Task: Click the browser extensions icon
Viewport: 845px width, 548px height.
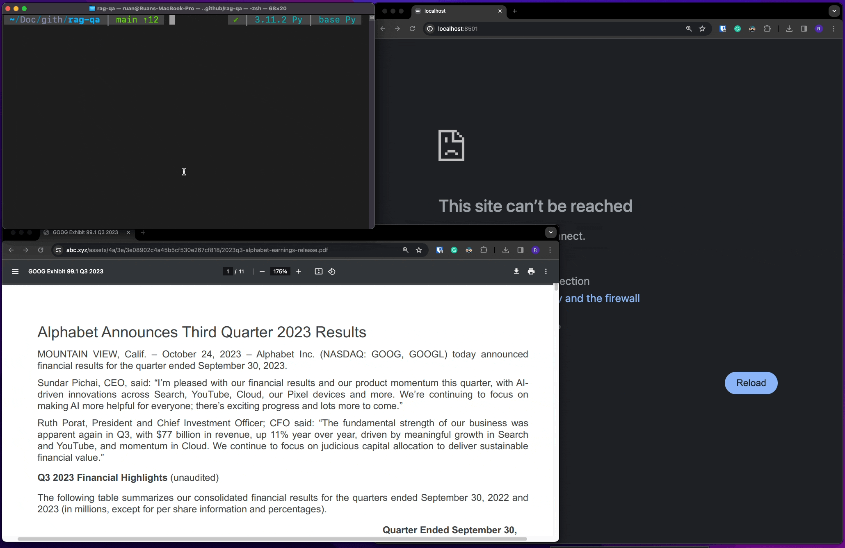Action: [x=767, y=29]
